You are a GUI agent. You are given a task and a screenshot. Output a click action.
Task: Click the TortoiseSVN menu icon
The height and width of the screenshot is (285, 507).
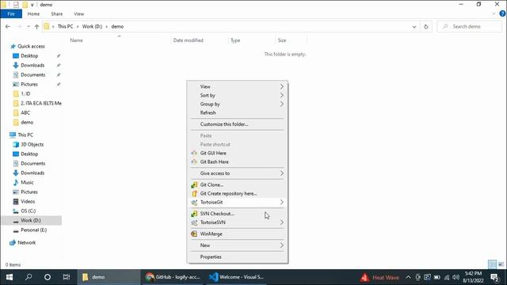(x=194, y=222)
